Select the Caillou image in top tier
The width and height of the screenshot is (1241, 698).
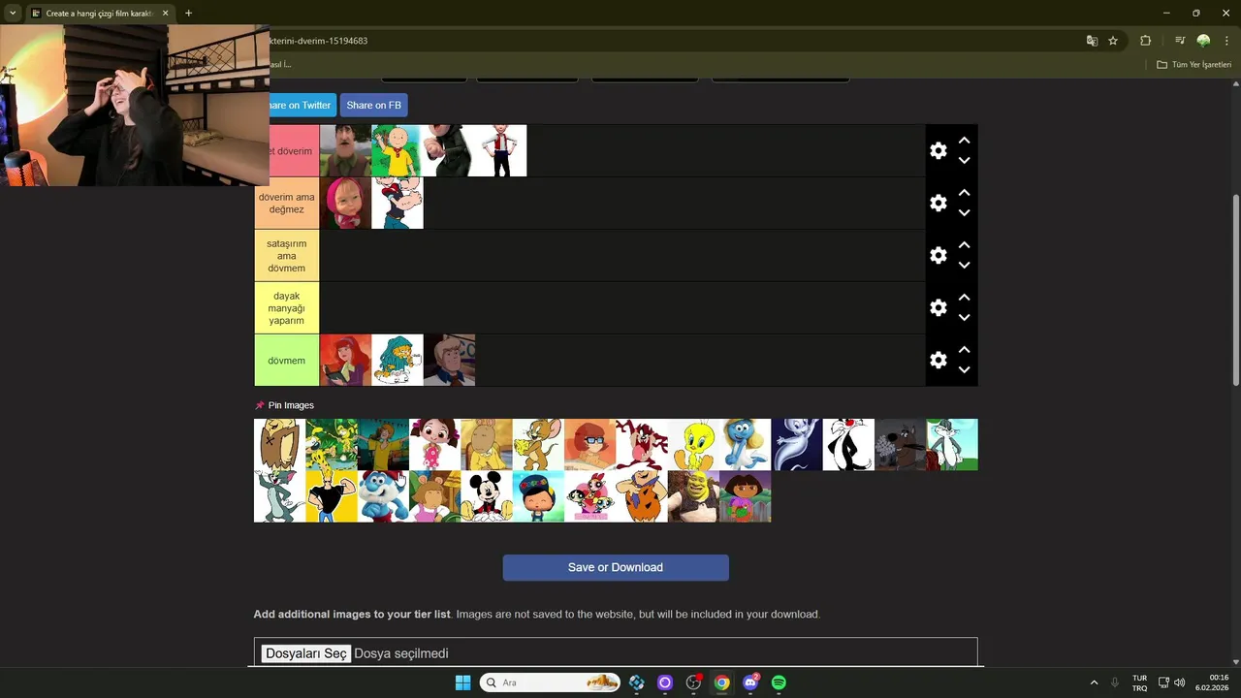pyautogui.click(x=397, y=150)
